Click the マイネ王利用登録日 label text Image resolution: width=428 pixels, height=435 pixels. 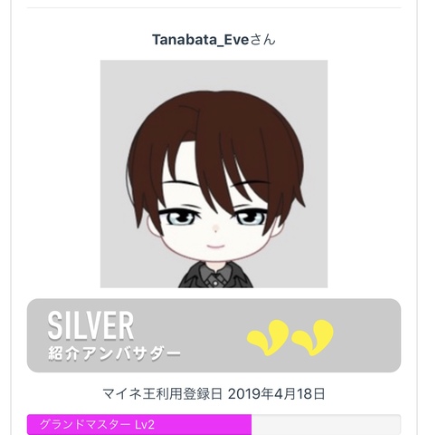tap(162, 394)
